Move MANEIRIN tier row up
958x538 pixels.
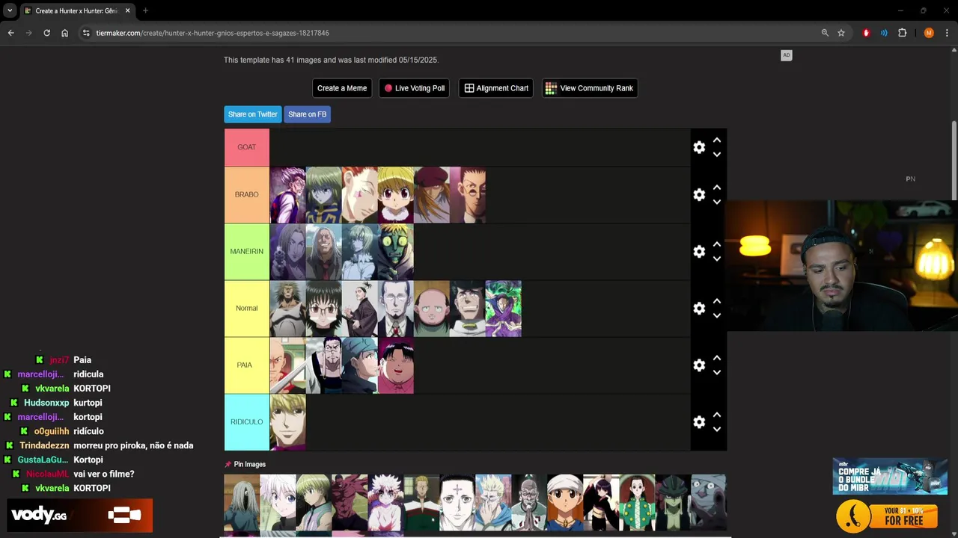click(x=717, y=244)
